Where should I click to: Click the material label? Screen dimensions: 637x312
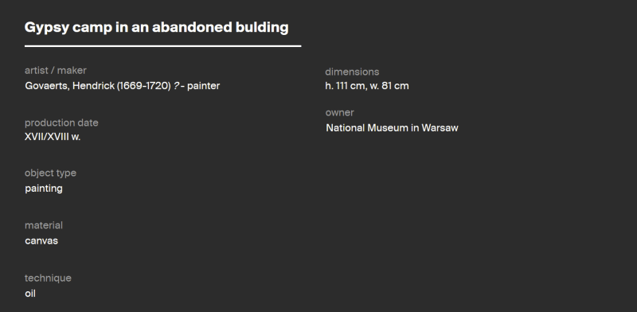(x=44, y=225)
